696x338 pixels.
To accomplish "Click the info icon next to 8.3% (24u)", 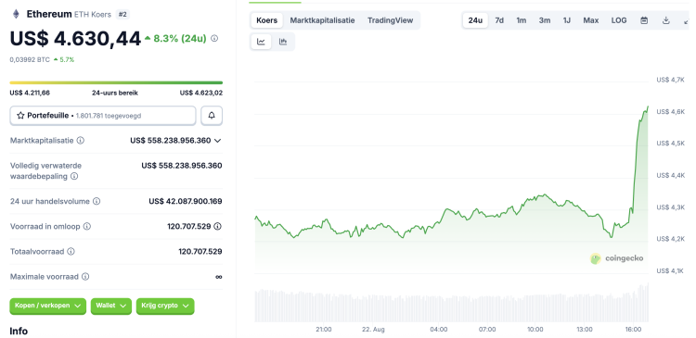I will click(214, 39).
